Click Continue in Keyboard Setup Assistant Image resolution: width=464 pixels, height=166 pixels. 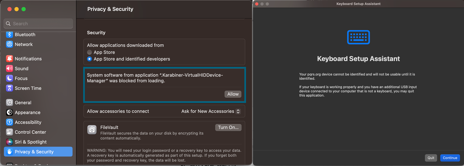[450, 158]
